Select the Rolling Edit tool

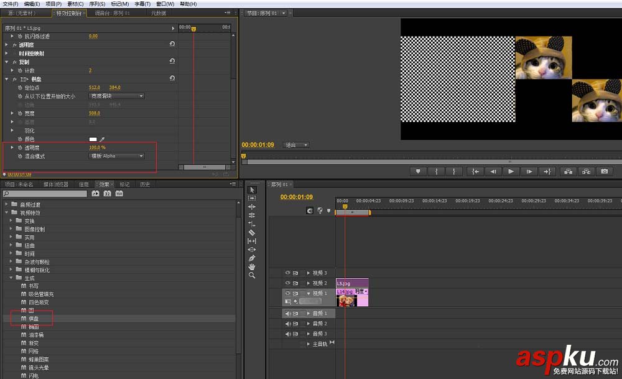(252, 215)
